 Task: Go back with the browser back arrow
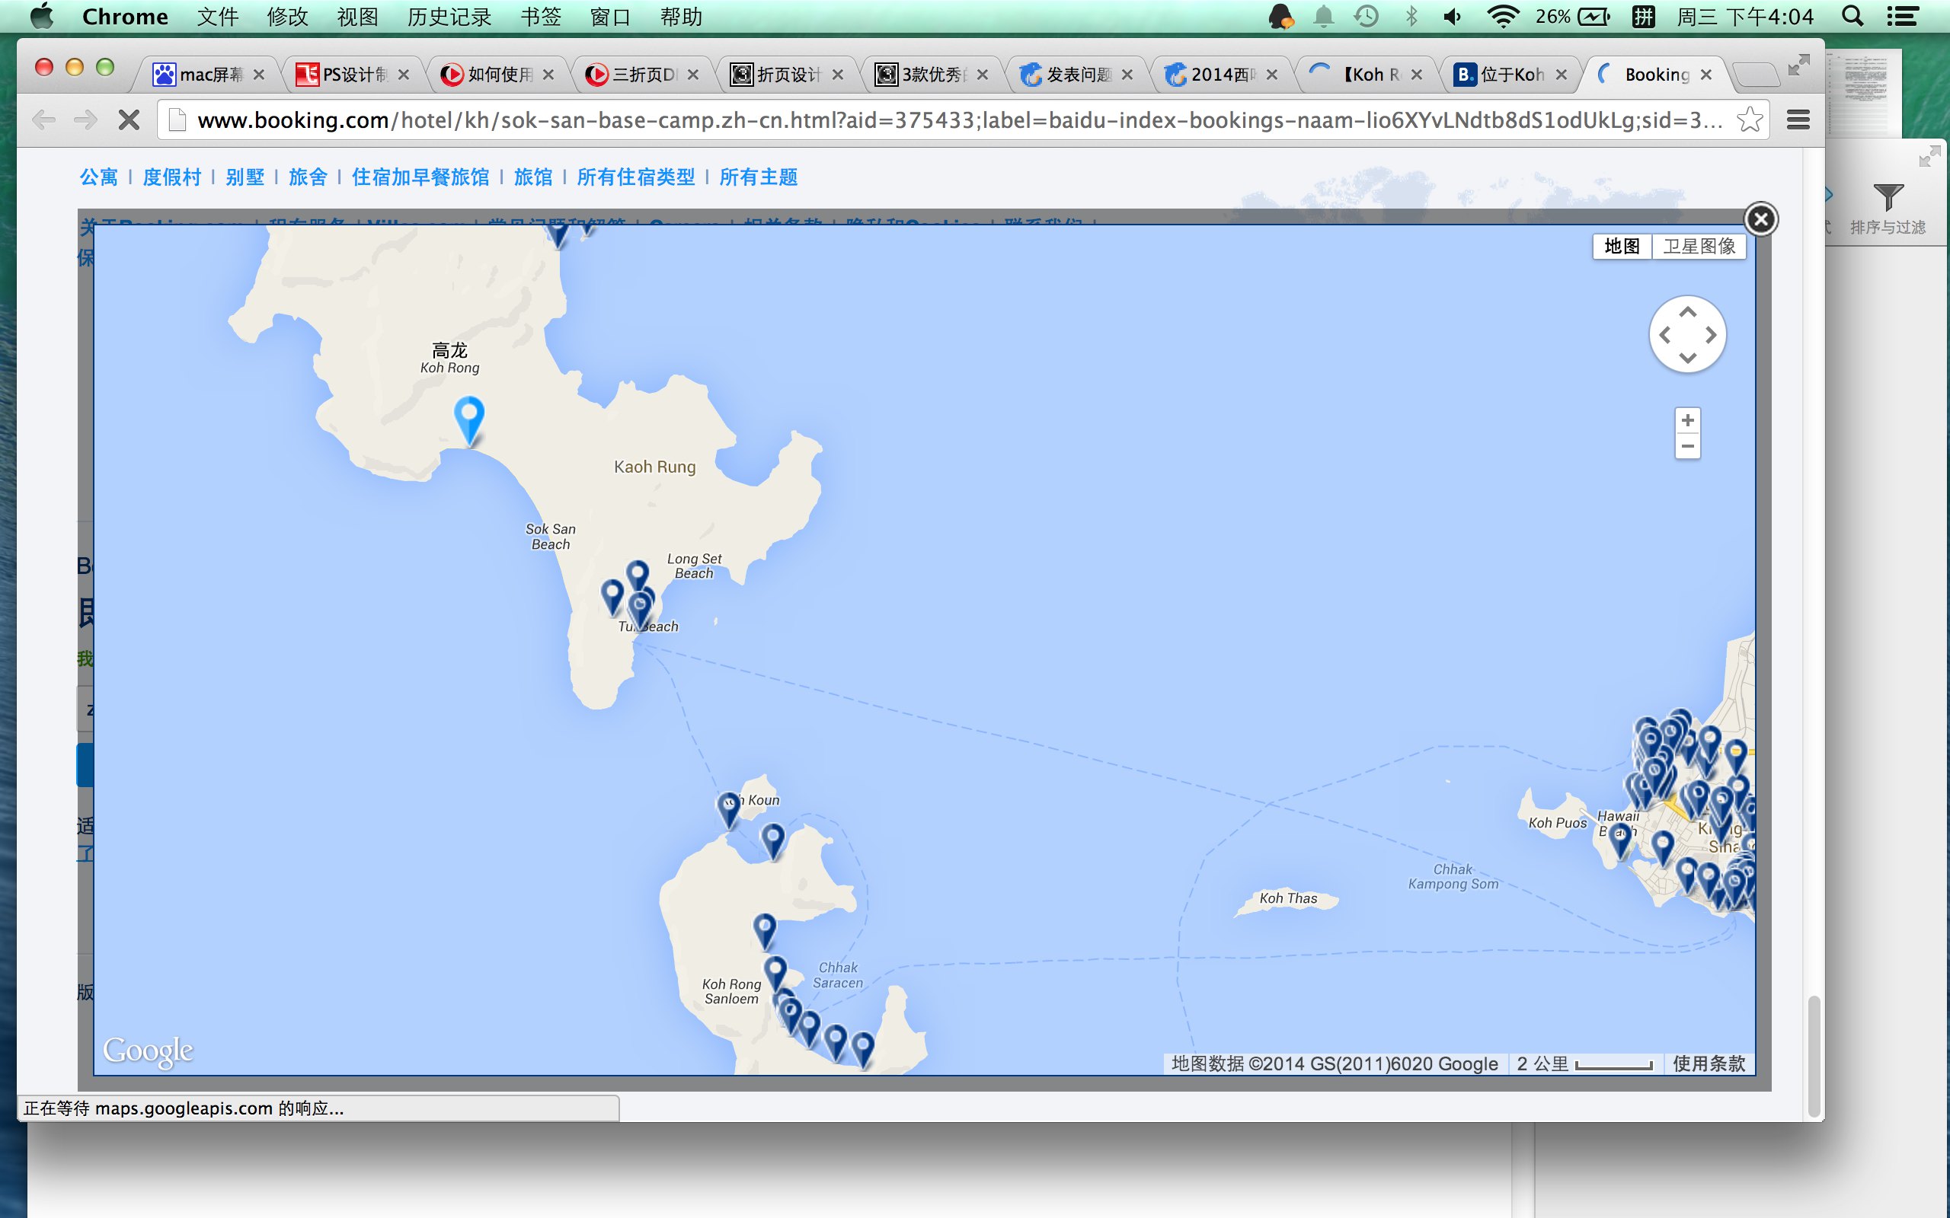coord(43,120)
